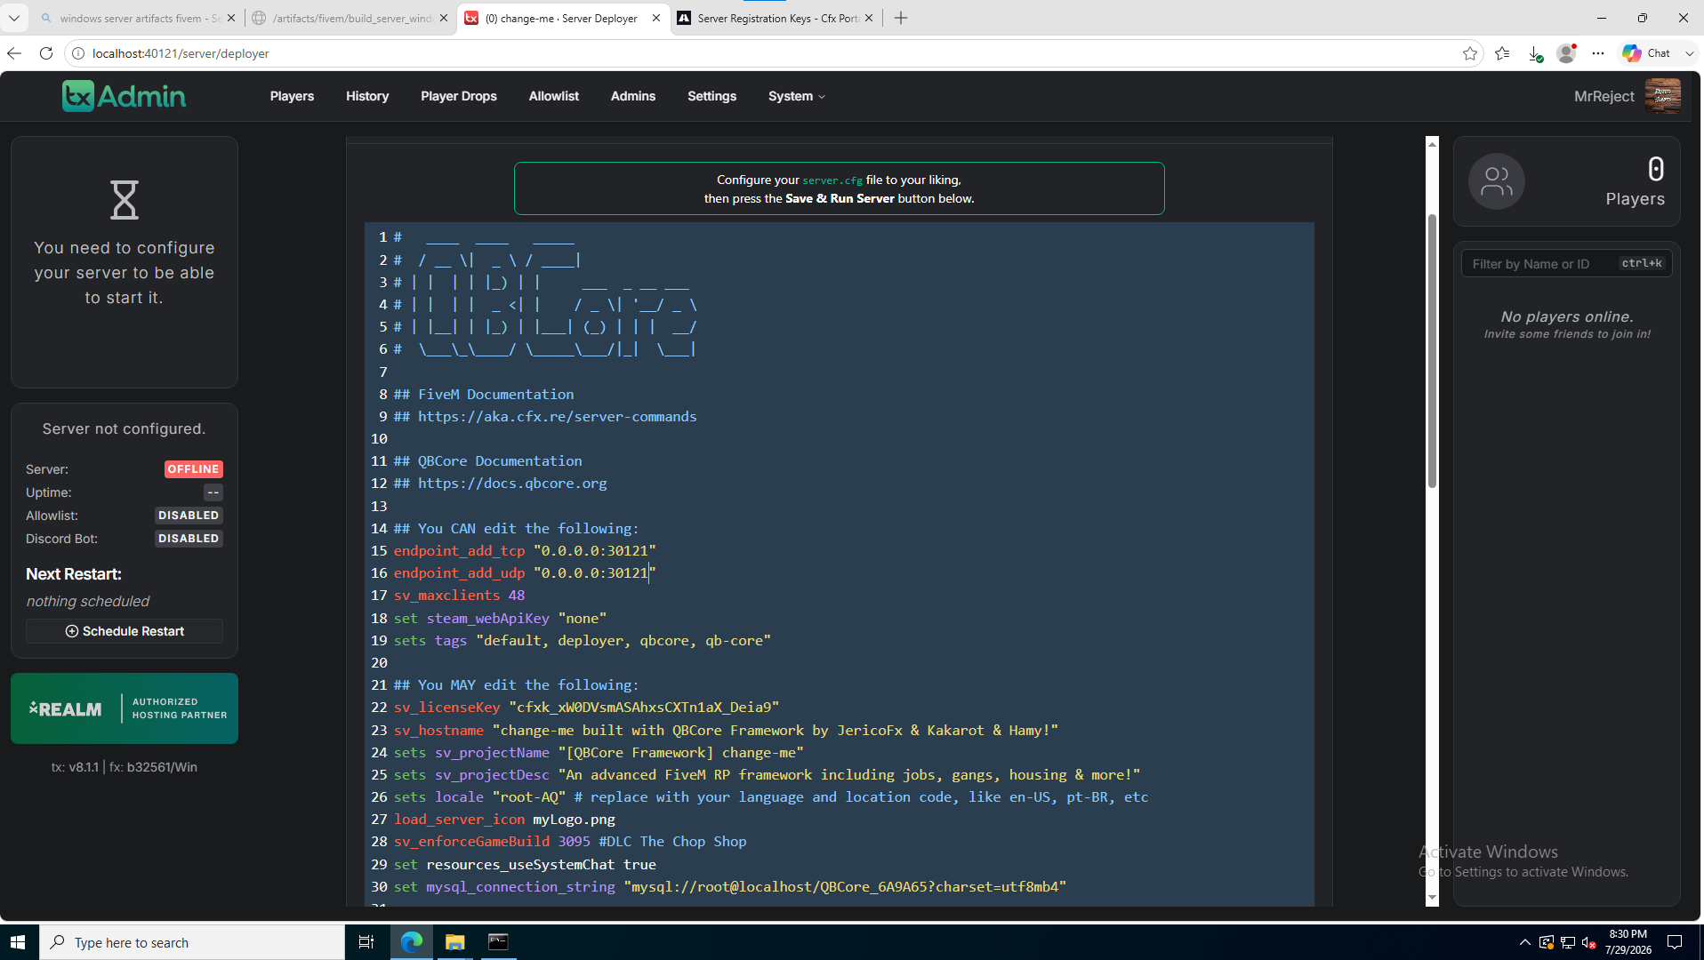Image resolution: width=1704 pixels, height=960 pixels.
Task: Show hidden system tray icons
Action: coord(1524,942)
